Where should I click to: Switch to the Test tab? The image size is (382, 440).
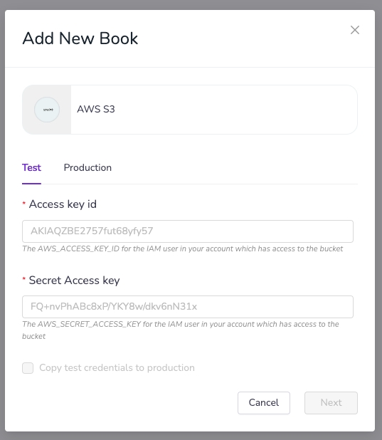(x=31, y=167)
